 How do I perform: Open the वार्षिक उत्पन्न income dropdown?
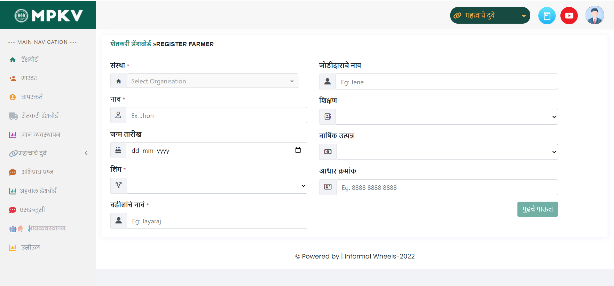tap(447, 152)
